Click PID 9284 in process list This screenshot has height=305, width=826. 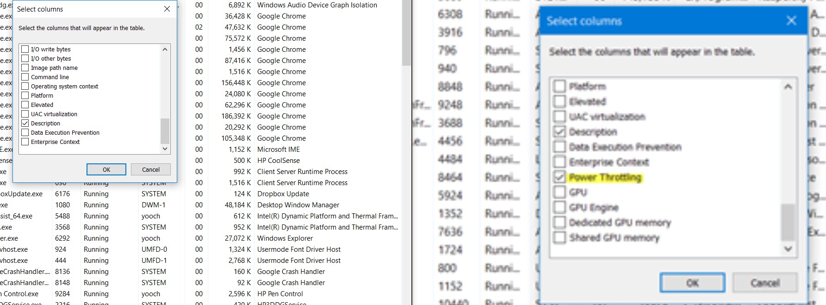point(62,294)
